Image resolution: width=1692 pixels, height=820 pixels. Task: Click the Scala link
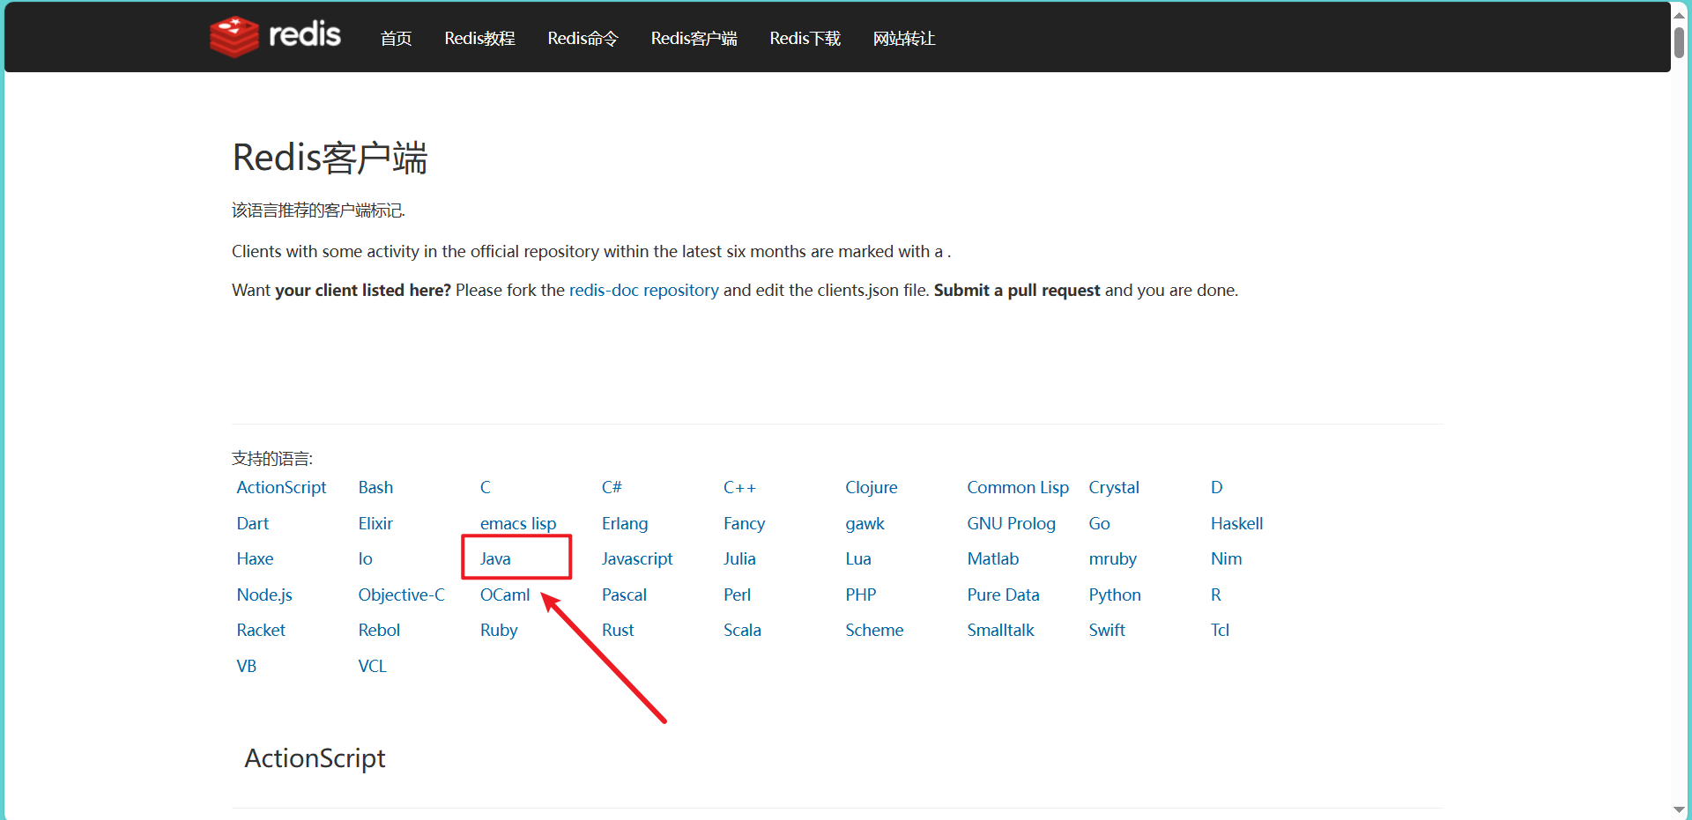[x=742, y=631]
